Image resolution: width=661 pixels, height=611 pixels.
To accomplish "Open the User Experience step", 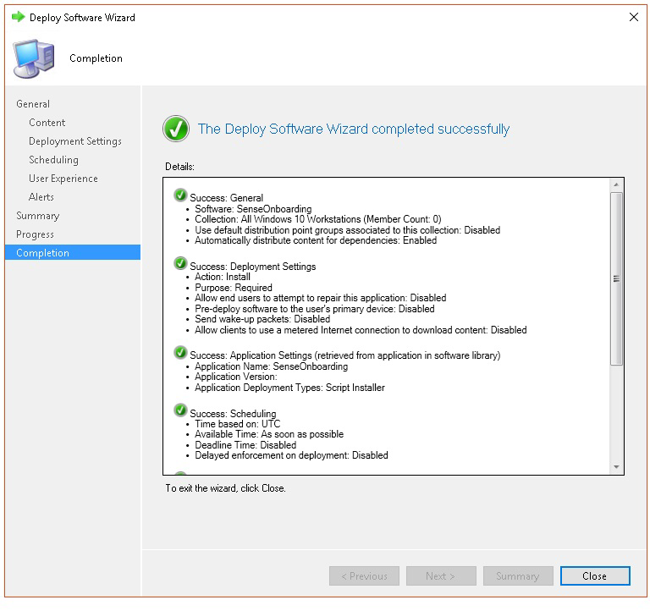I will (63, 179).
